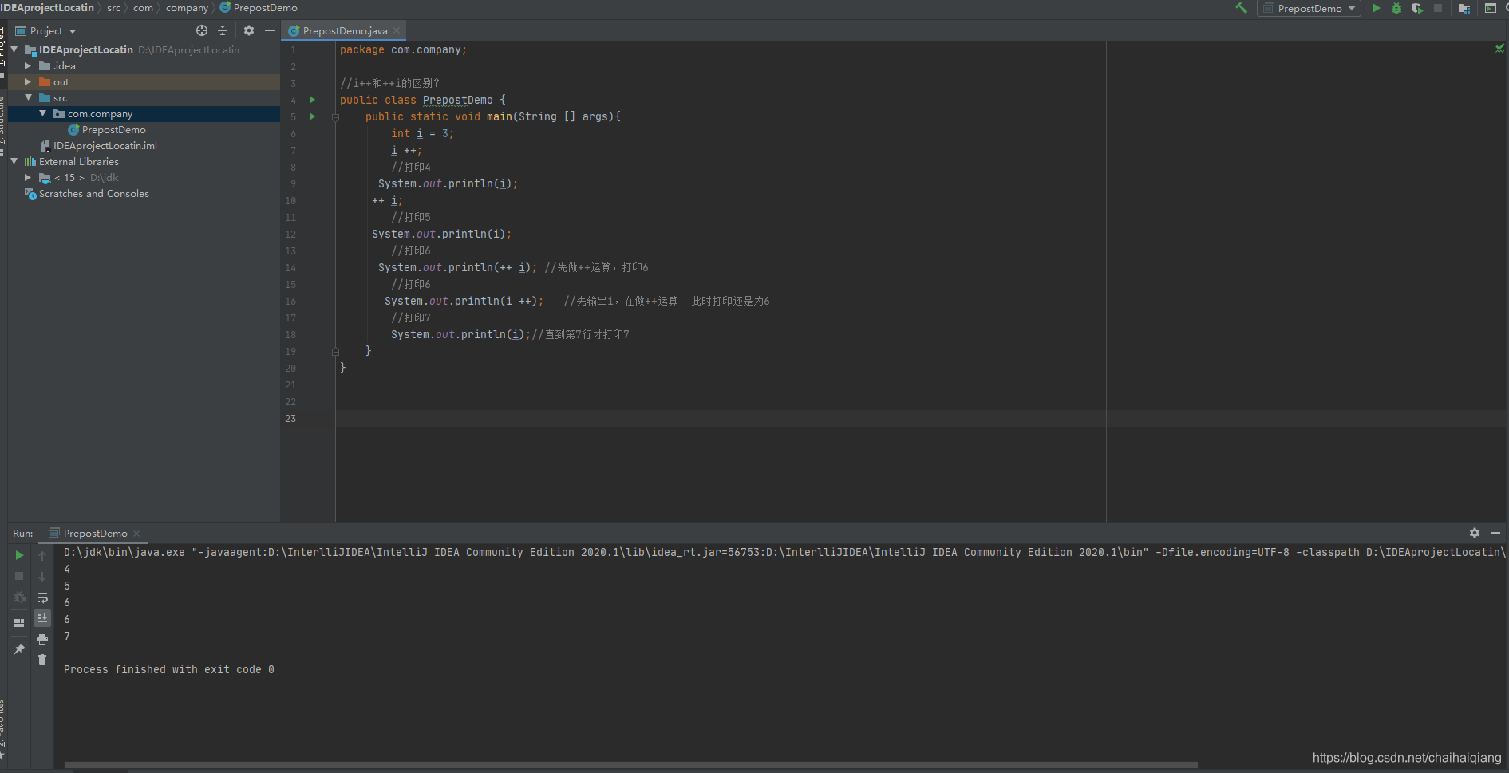Click breadcrumb 'src' in navigation bar
Screen dimensions: 1509x773
114,8
